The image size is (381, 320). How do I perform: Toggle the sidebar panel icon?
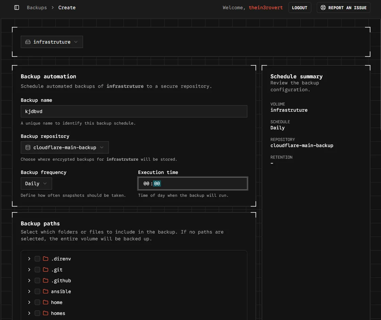point(17,7)
